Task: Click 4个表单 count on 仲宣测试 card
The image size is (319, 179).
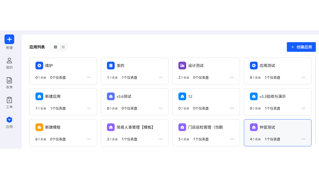Action: (x=255, y=139)
